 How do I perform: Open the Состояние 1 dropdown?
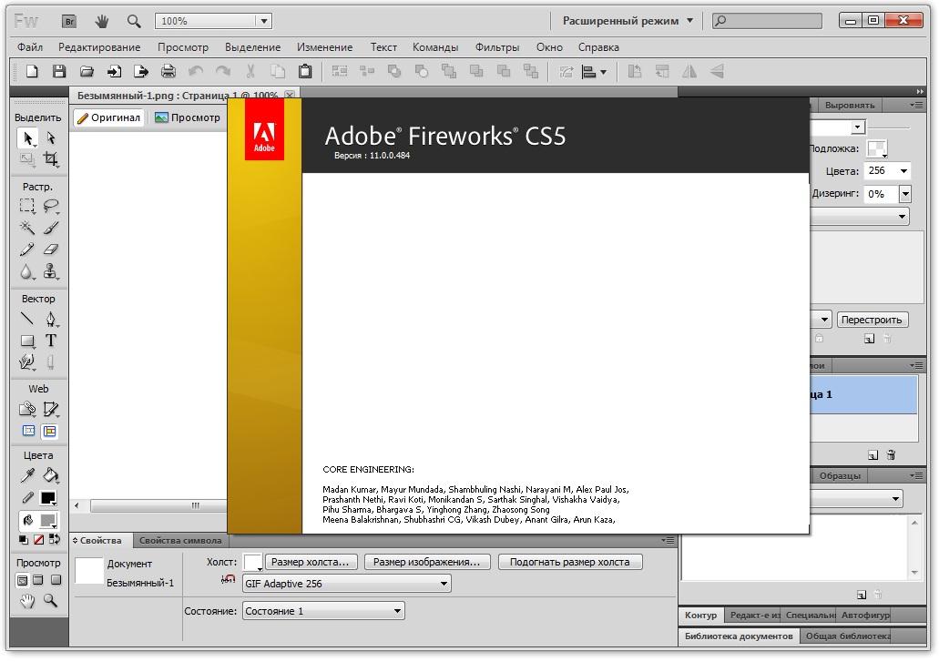(323, 611)
